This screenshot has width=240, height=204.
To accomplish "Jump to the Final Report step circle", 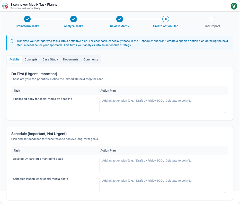I will 212,19.
